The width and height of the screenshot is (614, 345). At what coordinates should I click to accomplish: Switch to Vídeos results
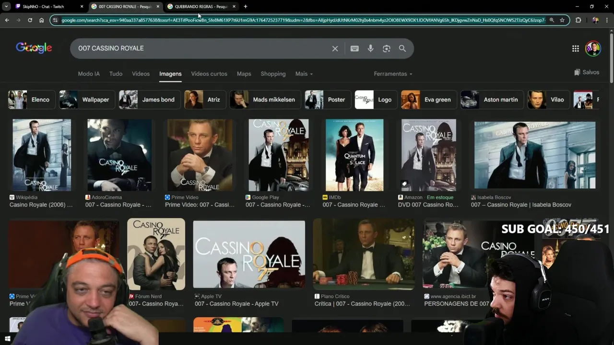tap(141, 74)
